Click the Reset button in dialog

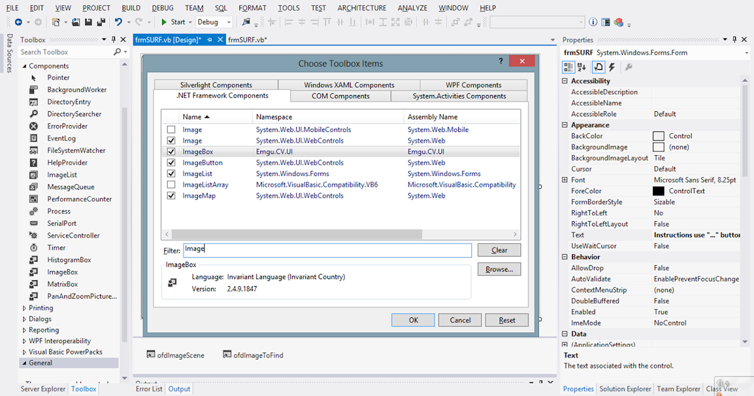coord(507,320)
